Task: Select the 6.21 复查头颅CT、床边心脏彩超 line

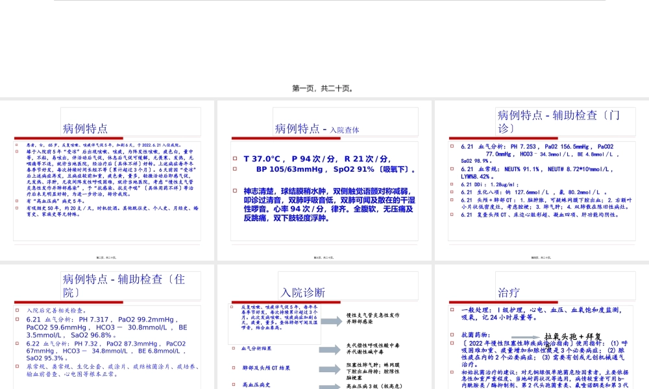Action: click(541, 215)
